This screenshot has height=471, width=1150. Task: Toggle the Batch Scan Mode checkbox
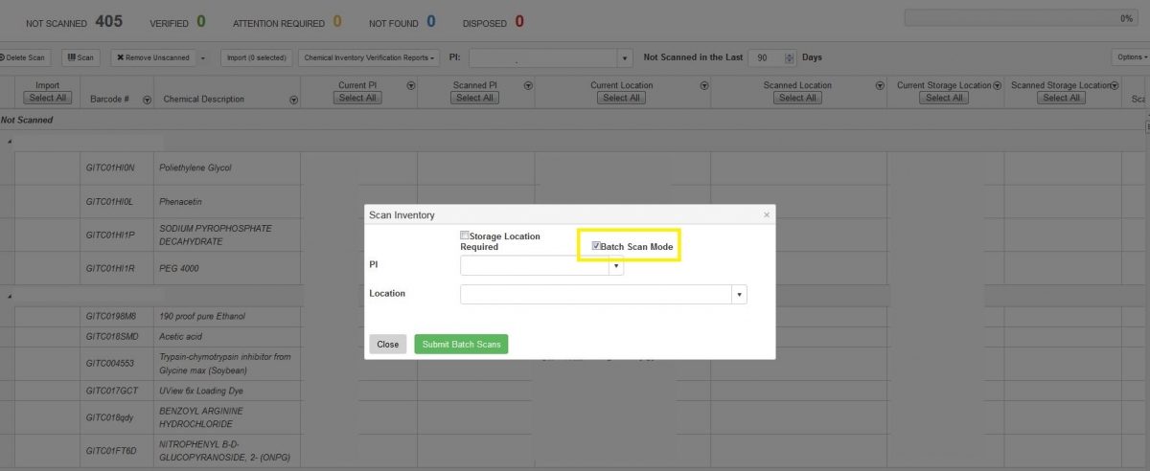596,246
